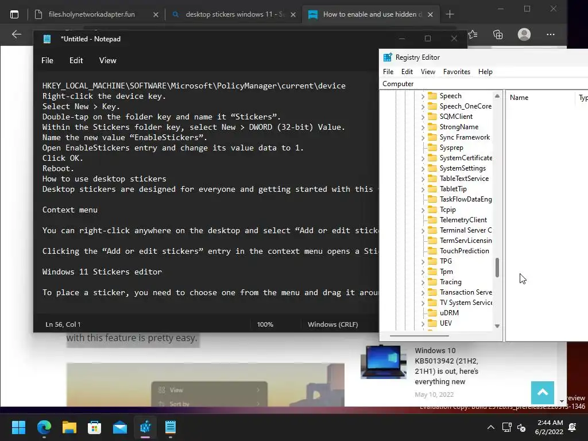Open the notification center icon
The width and height of the screenshot is (588, 441).
click(572, 427)
